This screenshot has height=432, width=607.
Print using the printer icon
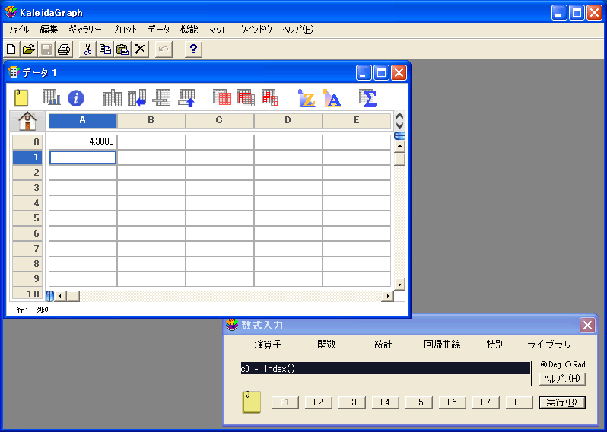coord(64,49)
